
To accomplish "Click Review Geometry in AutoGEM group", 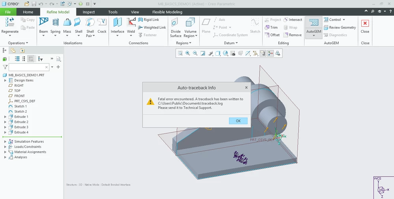I will 340,27.
